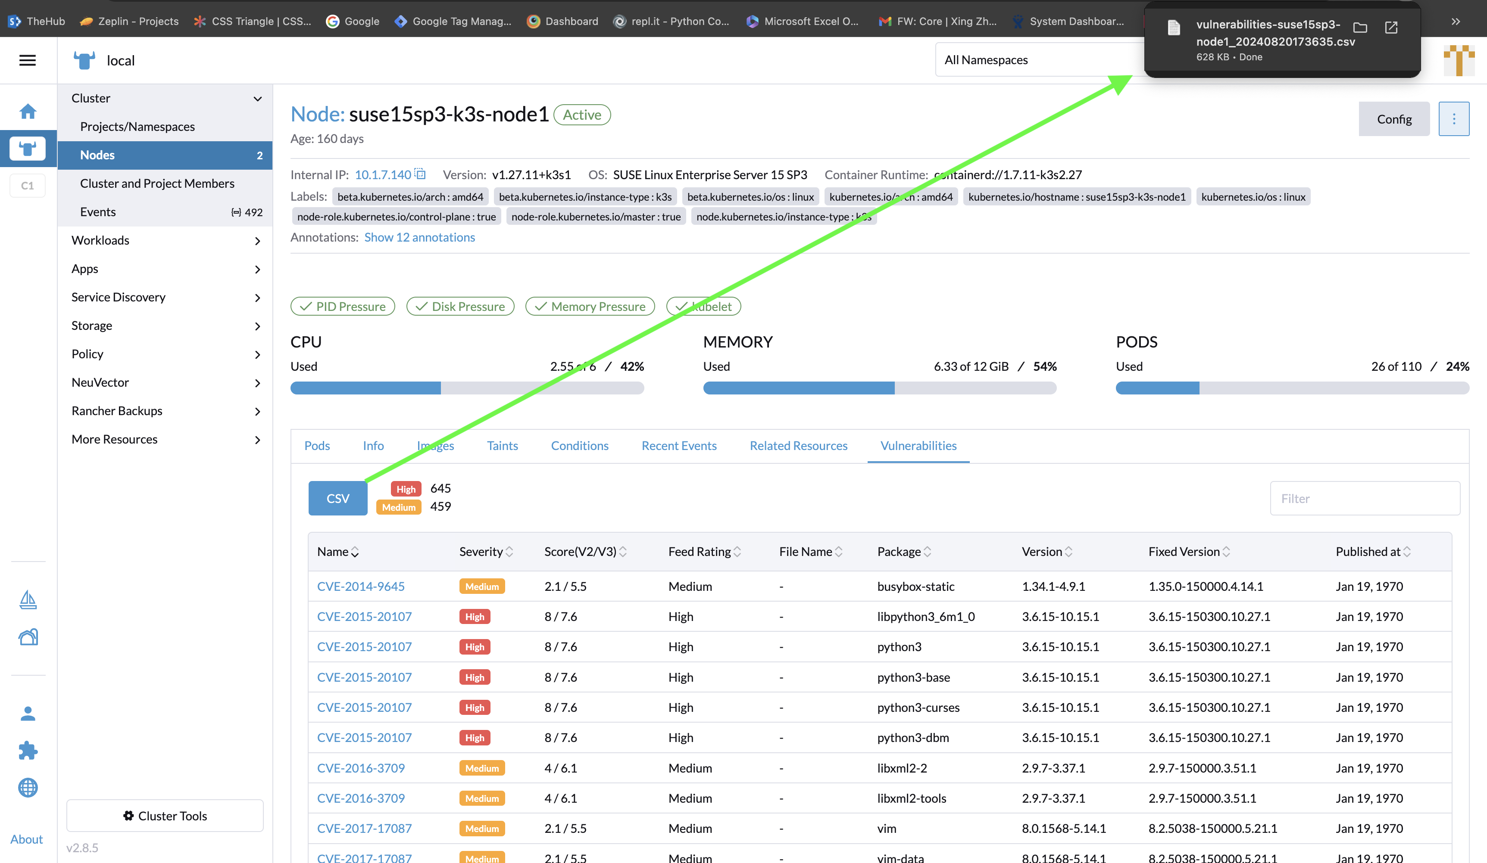Download vulnerabilities with CSV button
1487x863 pixels.
click(x=337, y=498)
